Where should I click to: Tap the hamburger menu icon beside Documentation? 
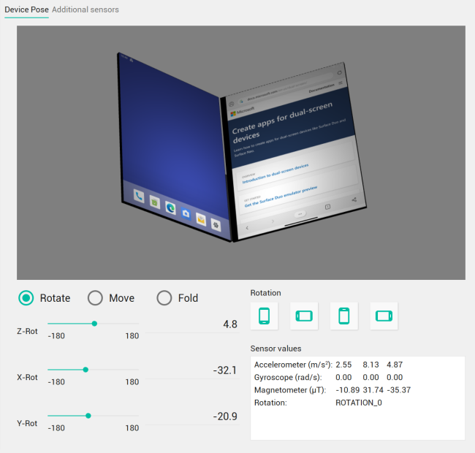pyautogui.click(x=341, y=83)
